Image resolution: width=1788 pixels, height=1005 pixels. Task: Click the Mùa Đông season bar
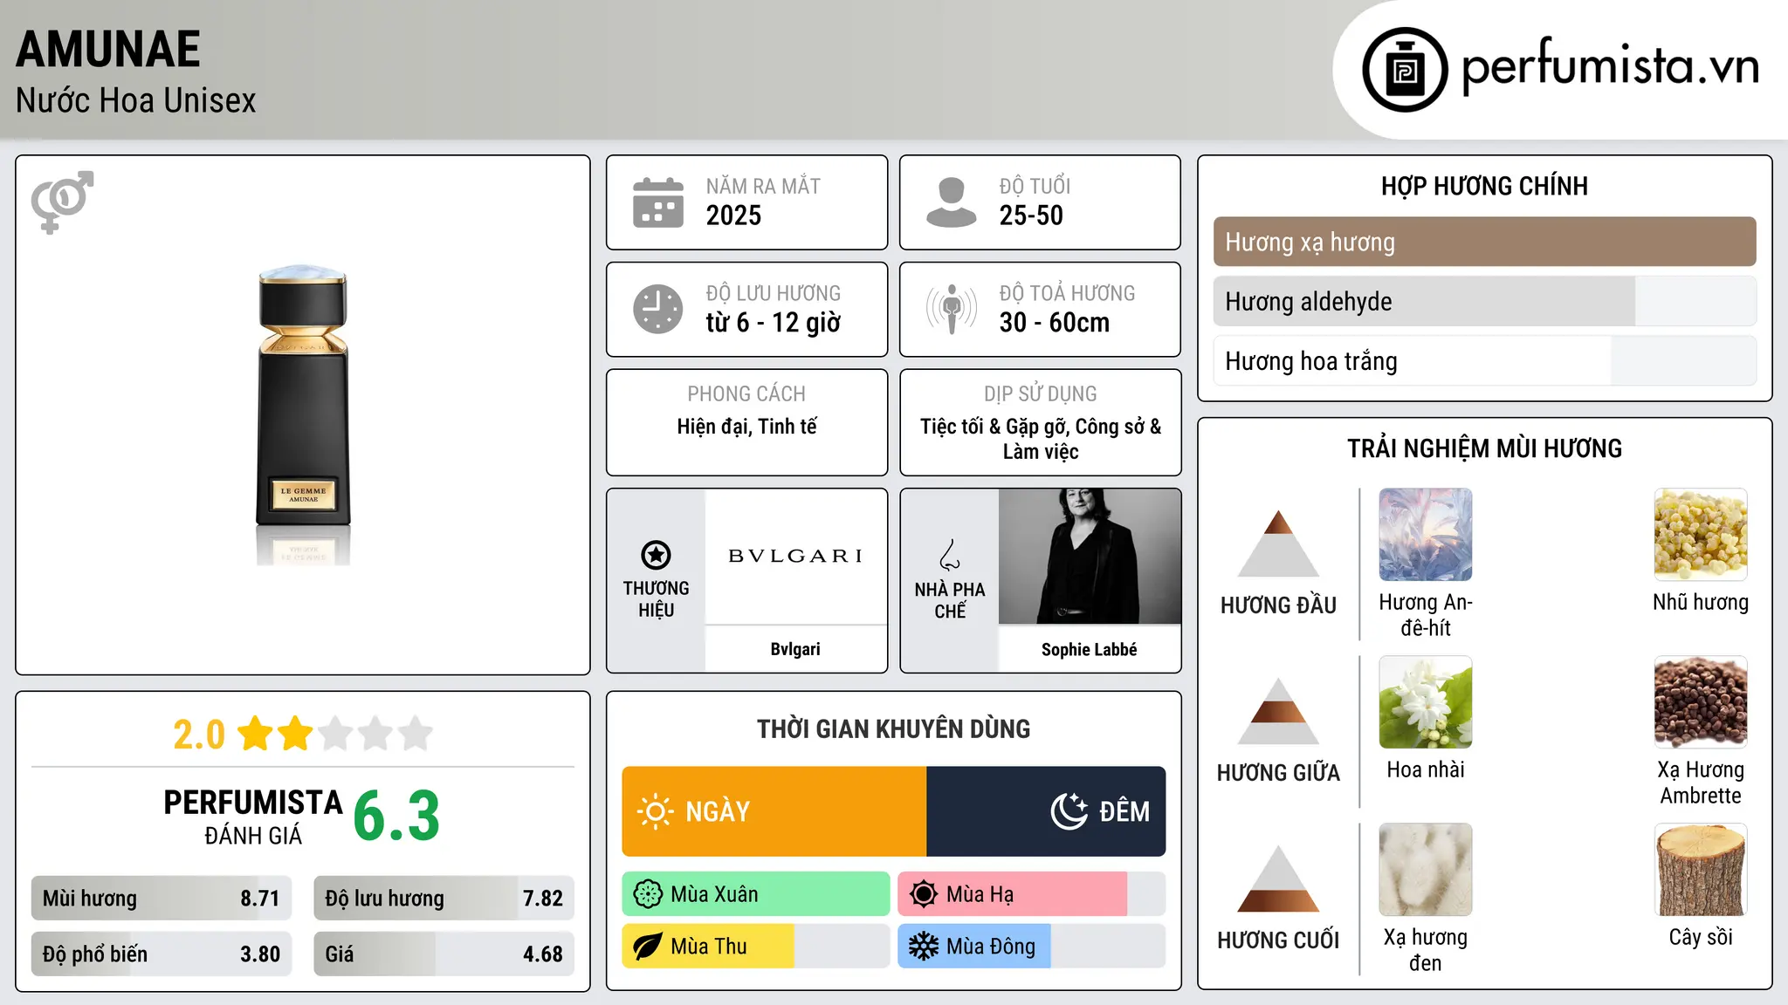pos(1032,947)
